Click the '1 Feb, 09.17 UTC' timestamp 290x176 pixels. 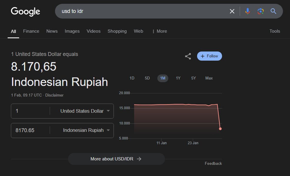click(x=26, y=95)
